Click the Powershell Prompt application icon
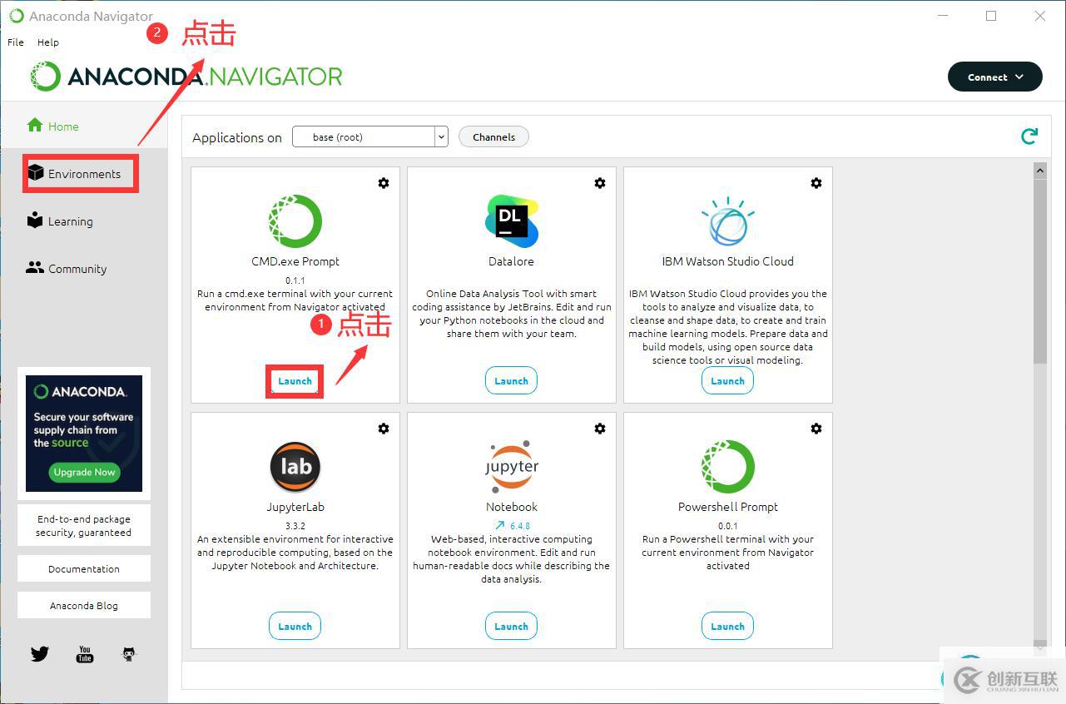This screenshot has width=1066, height=704. coord(728,467)
